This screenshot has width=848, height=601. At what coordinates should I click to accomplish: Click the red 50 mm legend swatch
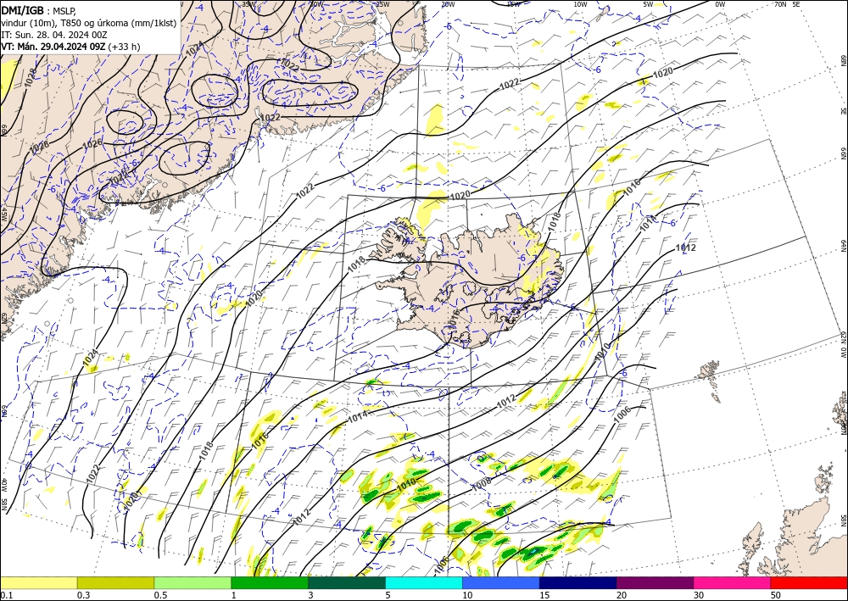[x=809, y=582]
